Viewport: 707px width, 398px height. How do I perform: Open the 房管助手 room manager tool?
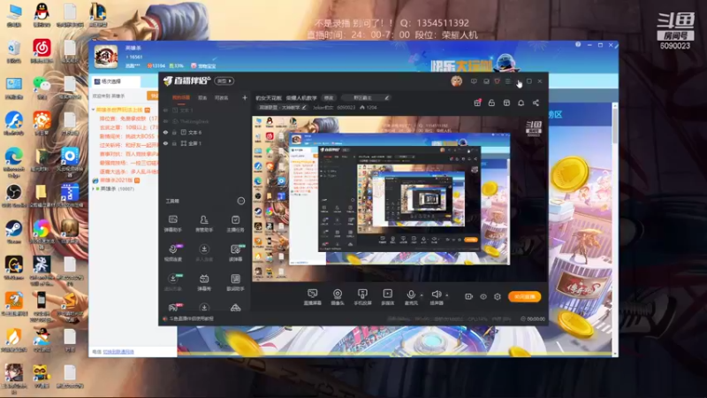pyautogui.click(x=204, y=224)
